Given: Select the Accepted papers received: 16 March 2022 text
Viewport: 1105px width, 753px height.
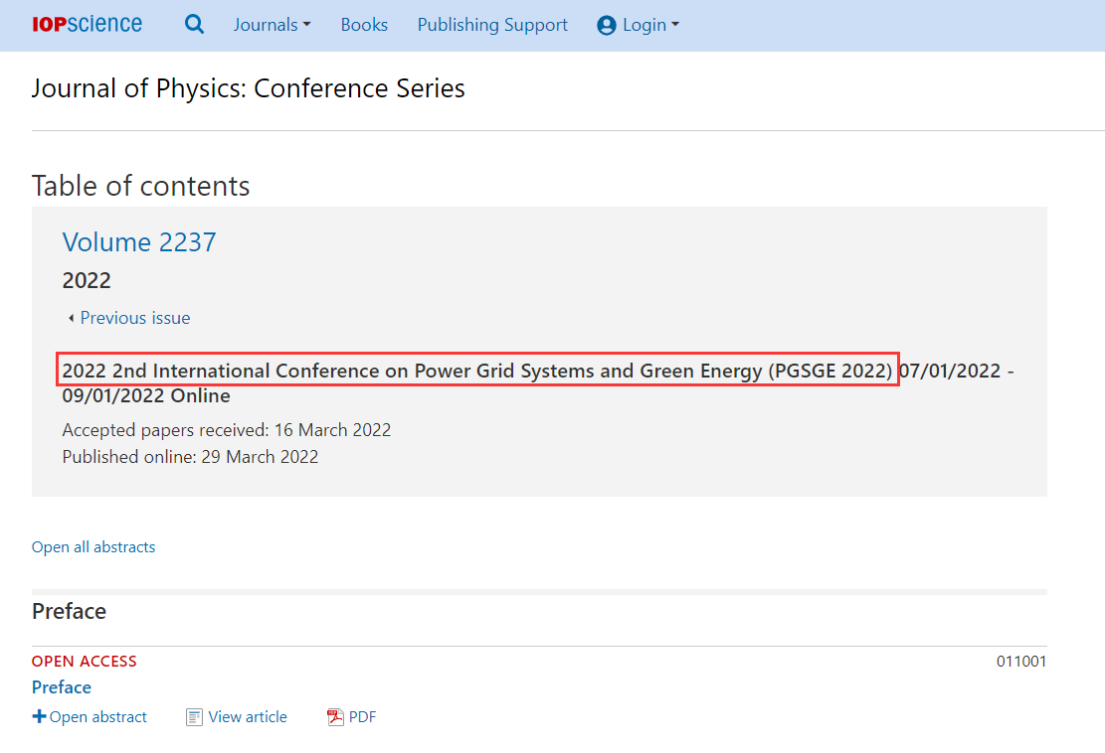Looking at the screenshot, I should 226,430.
